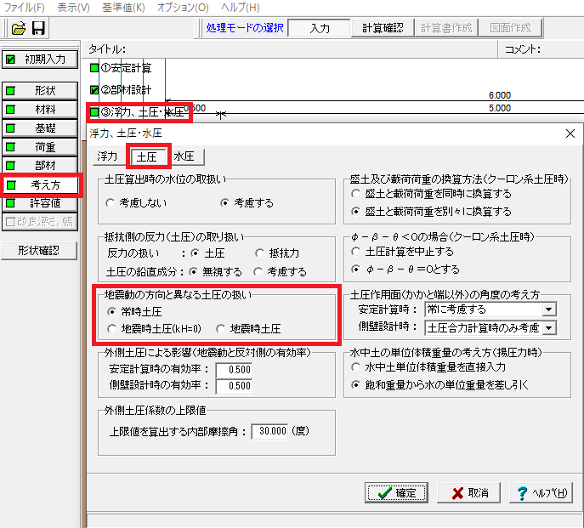Open the 安定計算時 dropdown
The image size is (584, 528).
click(490, 309)
